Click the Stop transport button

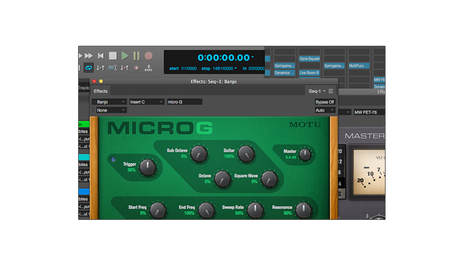click(112, 56)
